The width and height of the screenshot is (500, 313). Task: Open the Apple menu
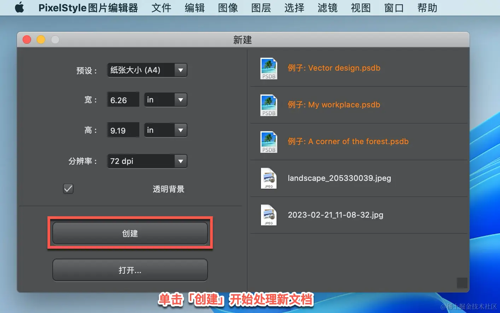coord(19,7)
